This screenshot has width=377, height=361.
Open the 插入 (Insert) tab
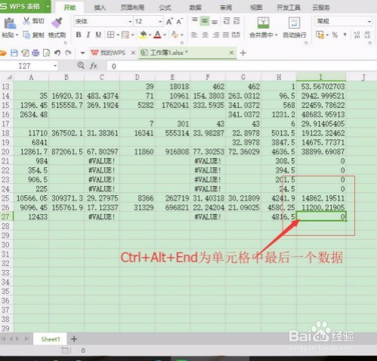point(100,8)
